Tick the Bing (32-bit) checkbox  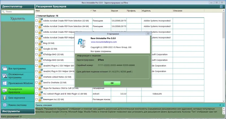coord(37,43)
